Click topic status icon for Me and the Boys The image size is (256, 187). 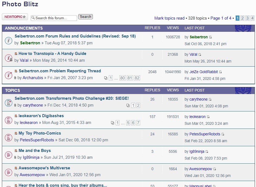tap(8, 155)
